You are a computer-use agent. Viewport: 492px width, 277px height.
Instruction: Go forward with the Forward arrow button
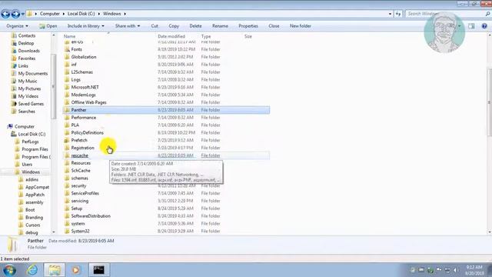[15, 14]
